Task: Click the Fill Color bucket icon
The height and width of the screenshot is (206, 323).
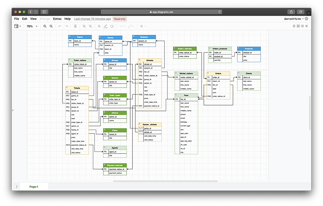Action: (99, 26)
